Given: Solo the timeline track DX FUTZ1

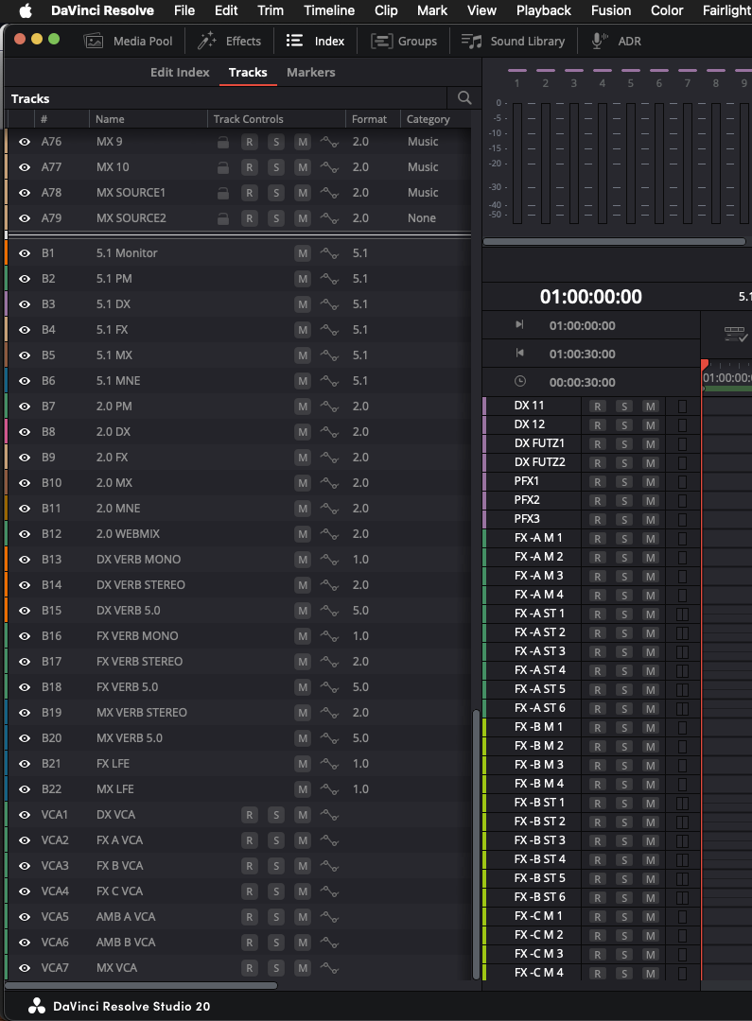Looking at the screenshot, I should [624, 444].
